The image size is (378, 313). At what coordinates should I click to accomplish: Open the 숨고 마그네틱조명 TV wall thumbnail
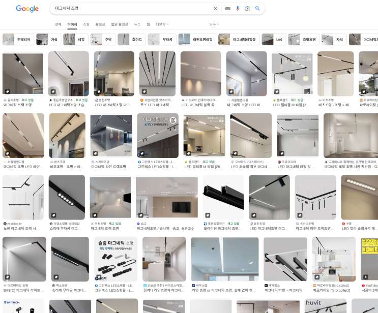point(167,197)
